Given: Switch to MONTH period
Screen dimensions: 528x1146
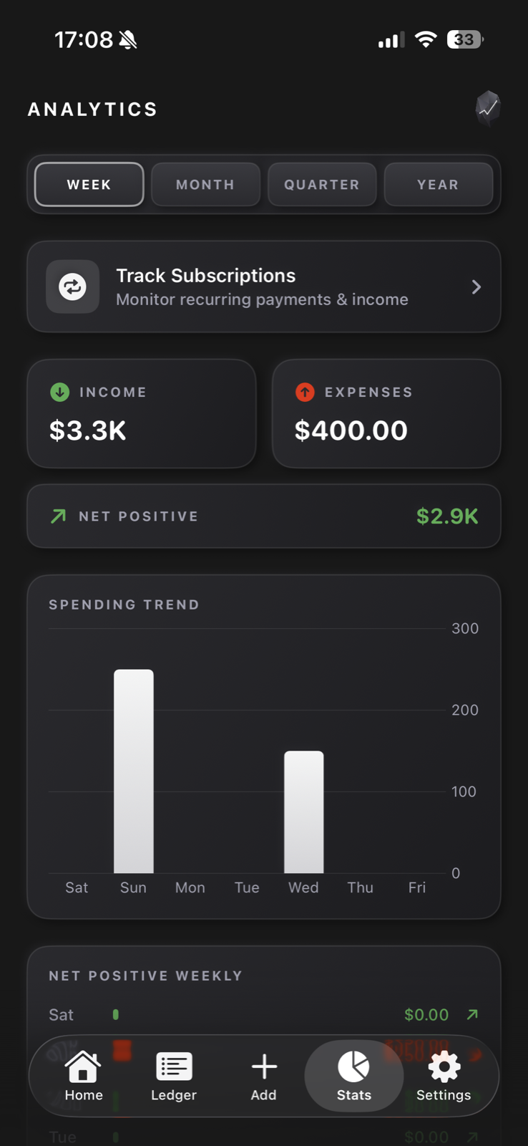Looking at the screenshot, I should [205, 185].
